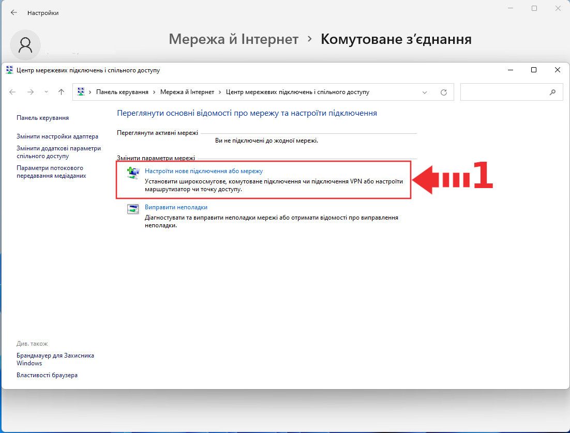This screenshot has height=433, width=570.
Task: Select Мережа й Інтернет in address bar
Action: (x=187, y=92)
